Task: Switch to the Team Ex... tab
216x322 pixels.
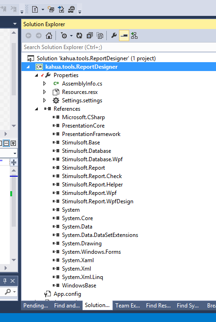Action: pos(127,306)
